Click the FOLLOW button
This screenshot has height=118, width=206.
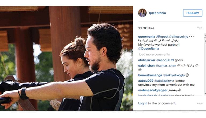193,13
